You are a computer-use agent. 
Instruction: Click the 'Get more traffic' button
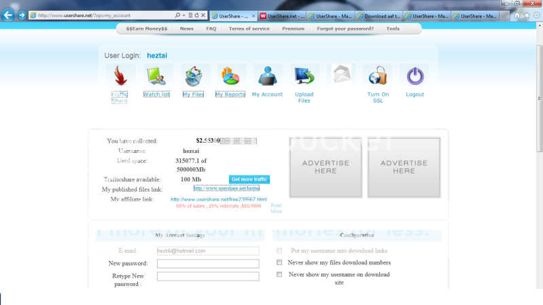click(x=249, y=179)
